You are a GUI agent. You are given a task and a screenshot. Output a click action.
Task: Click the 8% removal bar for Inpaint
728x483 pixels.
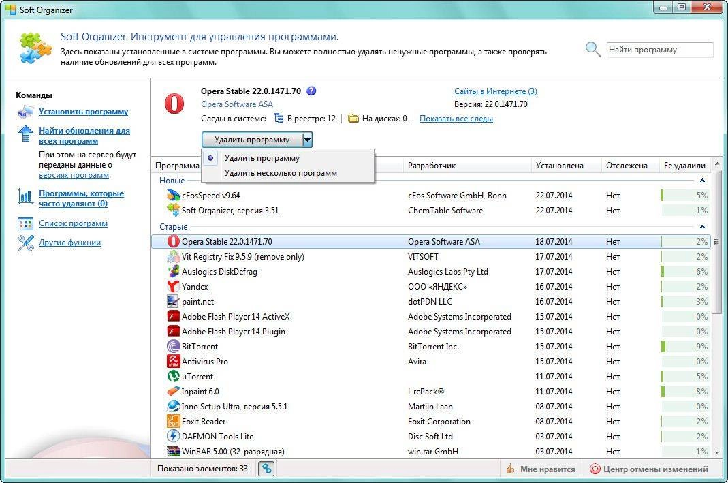pyautogui.click(x=685, y=392)
